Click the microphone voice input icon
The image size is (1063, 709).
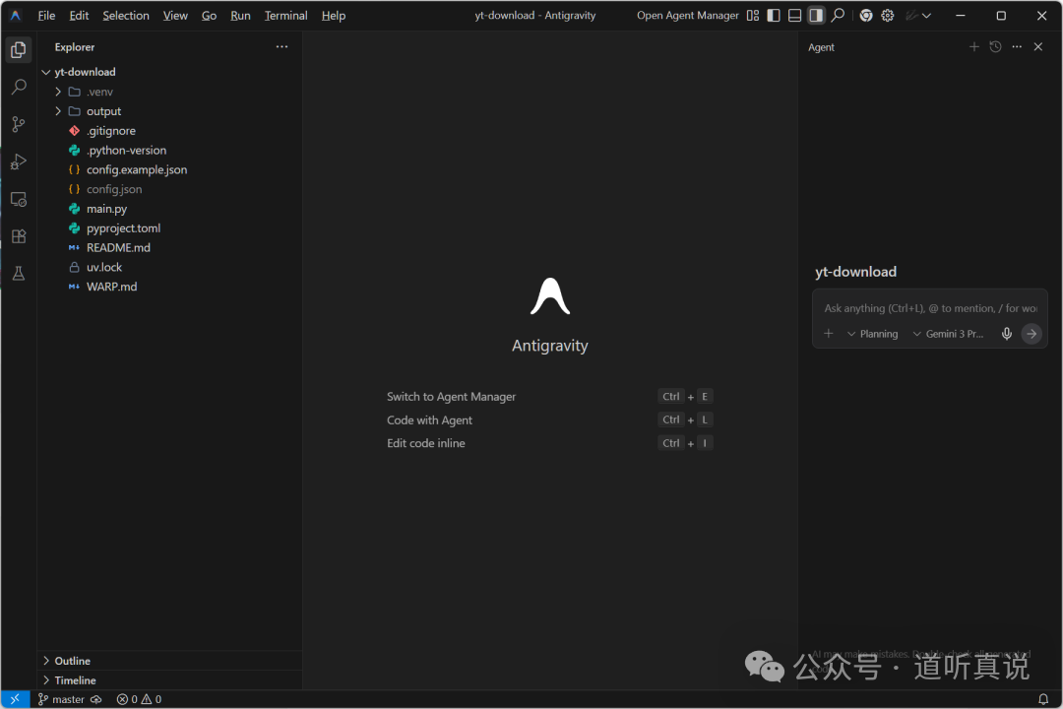coord(1007,334)
